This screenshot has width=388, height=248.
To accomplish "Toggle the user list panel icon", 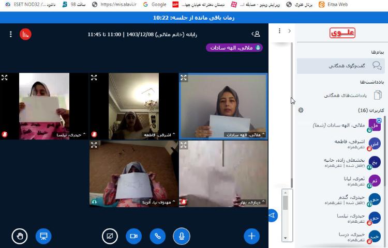I will tap(256, 34).
